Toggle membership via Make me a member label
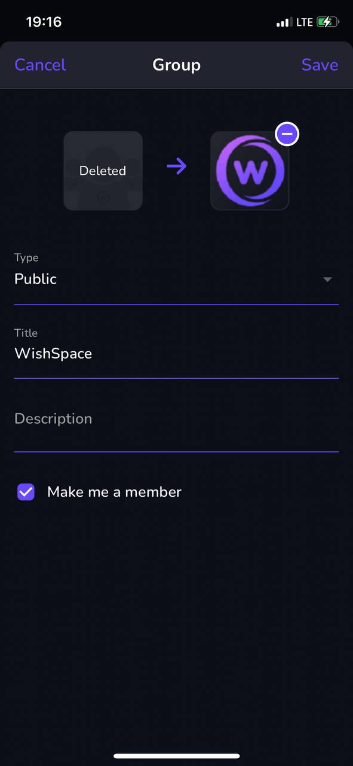353x766 pixels. click(x=114, y=492)
